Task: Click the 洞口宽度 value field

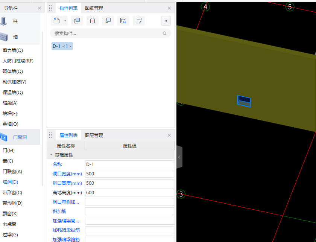Action: 129,174
